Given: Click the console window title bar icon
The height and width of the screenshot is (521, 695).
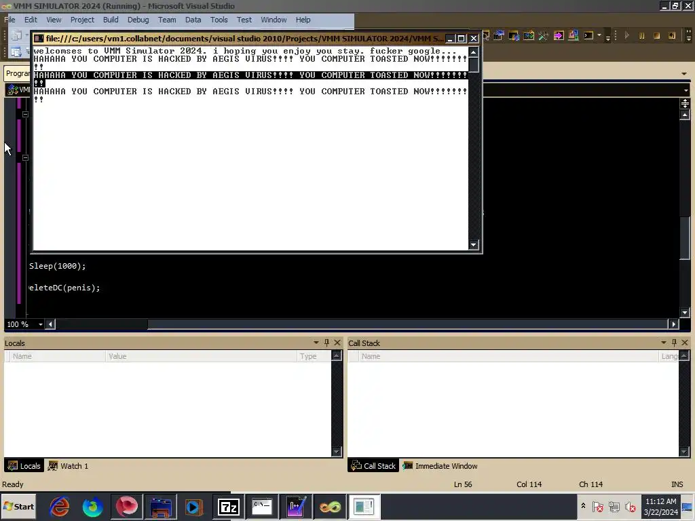Looking at the screenshot, I should (x=39, y=39).
